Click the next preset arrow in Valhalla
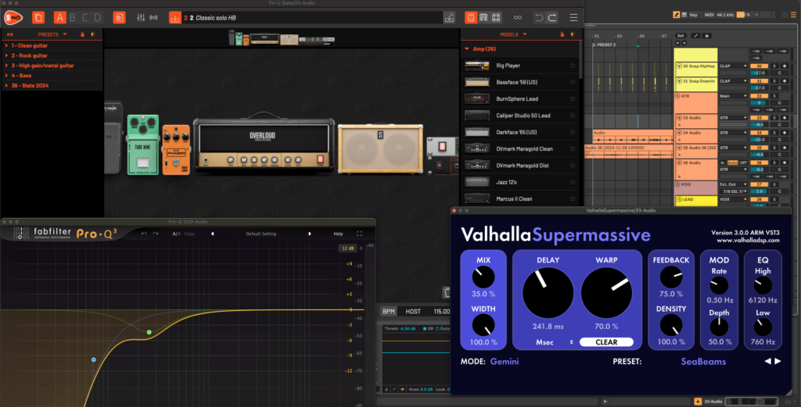801x407 pixels. point(778,361)
